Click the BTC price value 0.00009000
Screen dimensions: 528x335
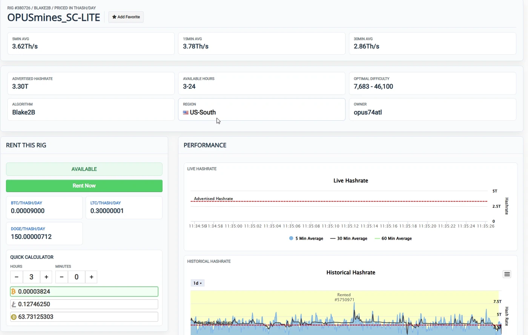point(28,211)
